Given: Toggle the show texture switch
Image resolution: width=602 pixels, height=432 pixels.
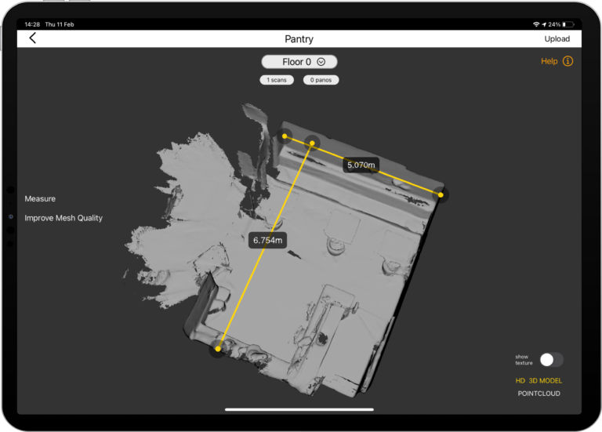Looking at the screenshot, I should tap(551, 360).
